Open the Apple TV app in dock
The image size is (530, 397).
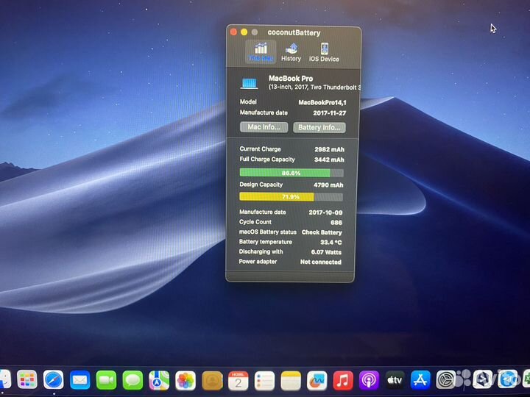pos(395,380)
